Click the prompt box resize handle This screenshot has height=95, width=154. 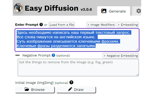[137, 49]
